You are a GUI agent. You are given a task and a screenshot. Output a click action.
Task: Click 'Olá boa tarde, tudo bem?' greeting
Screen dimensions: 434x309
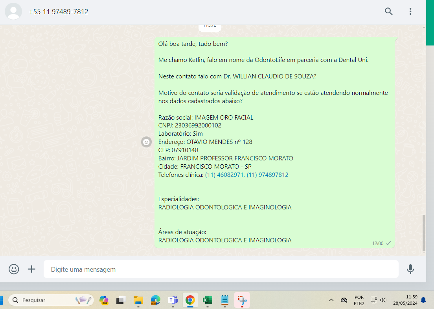193,44
